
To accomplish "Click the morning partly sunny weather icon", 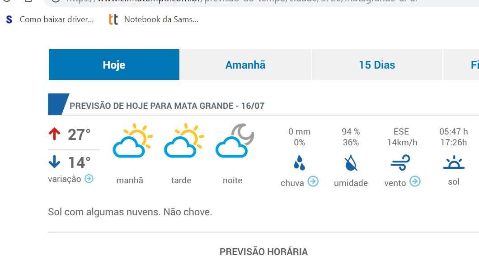I will point(132,141).
